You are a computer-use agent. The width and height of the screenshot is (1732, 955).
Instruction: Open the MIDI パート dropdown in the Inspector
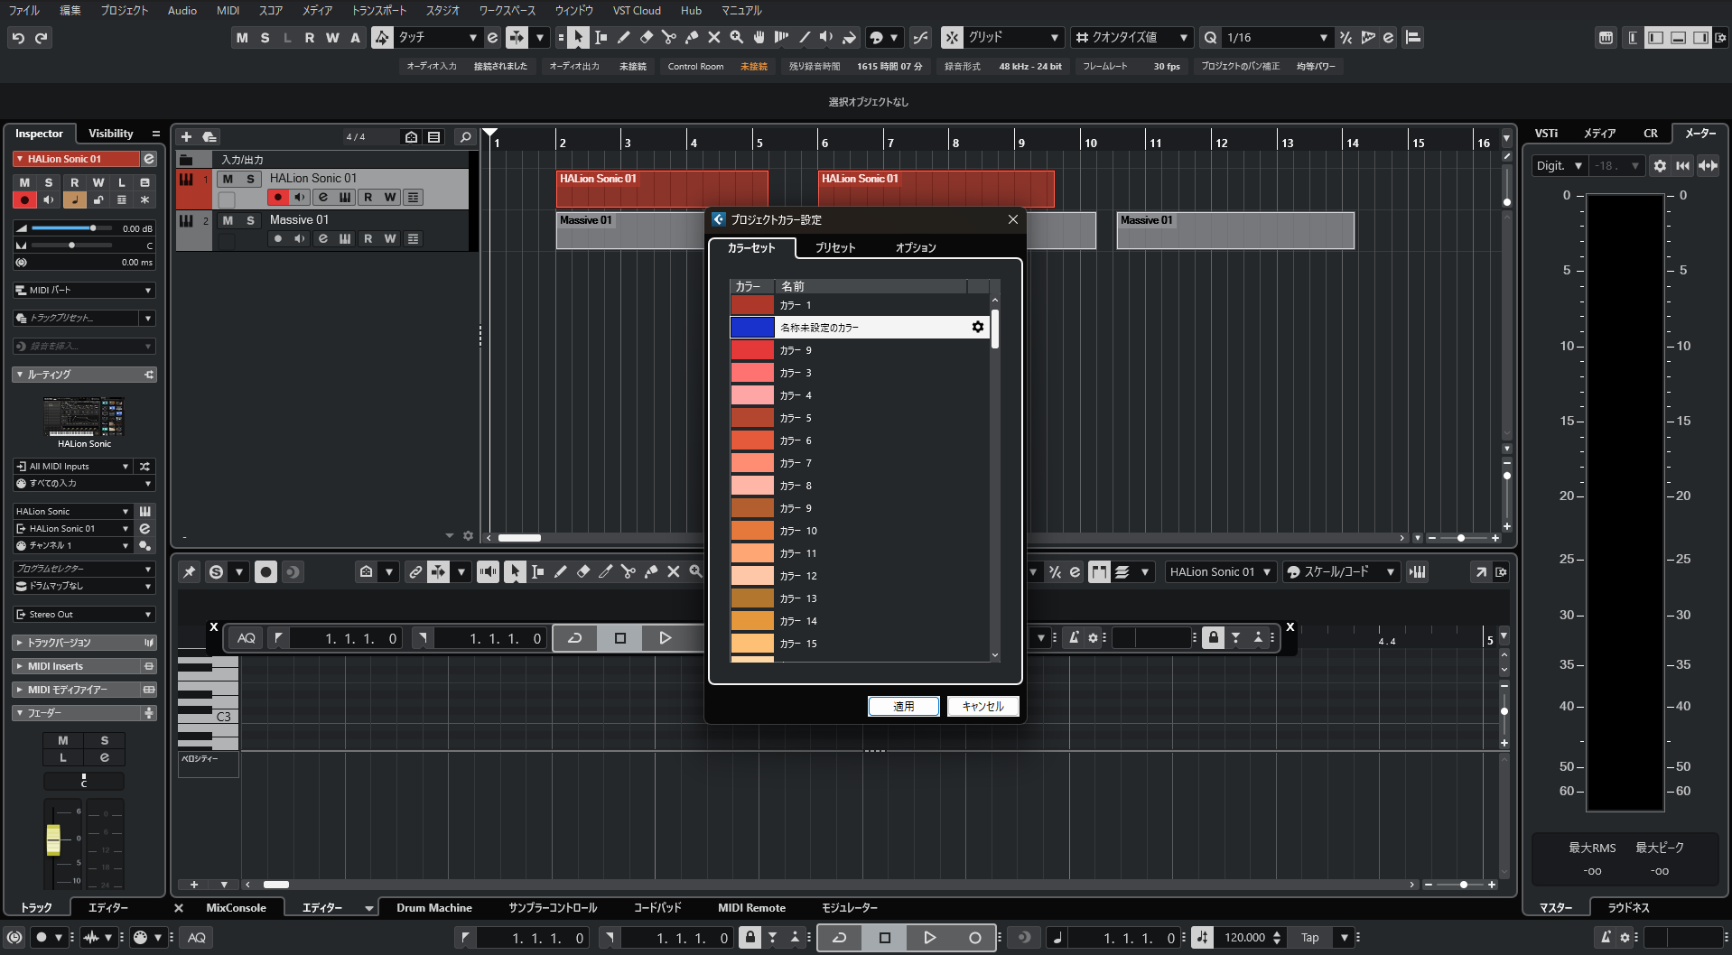pyautogui.click(x=85, y=291)
